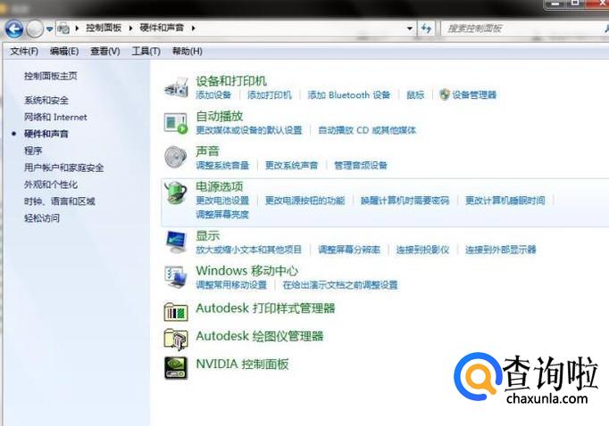Click 唤醒计算机时需要密码 link

pos(405,201)
